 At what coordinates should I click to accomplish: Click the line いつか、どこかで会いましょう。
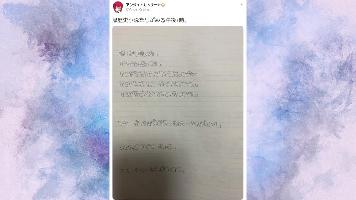pos(148,147)
